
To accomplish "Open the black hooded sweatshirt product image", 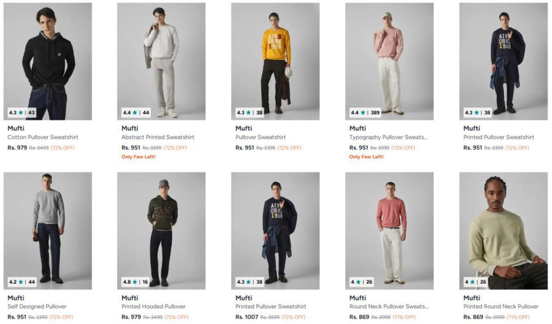I will (48, 61).
